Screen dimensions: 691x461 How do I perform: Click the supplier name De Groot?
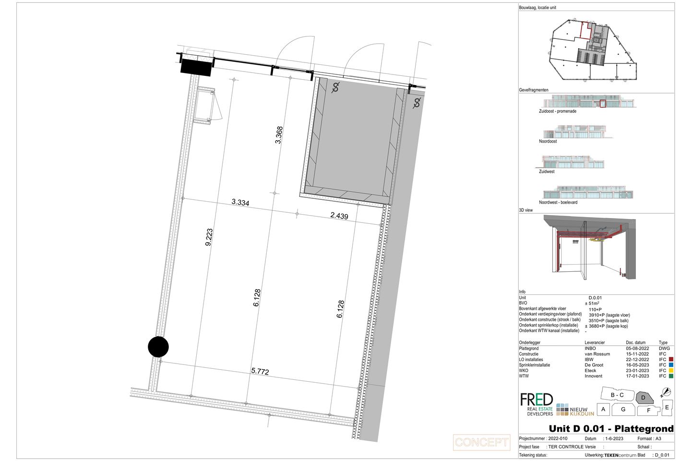[x=594, y=365]
